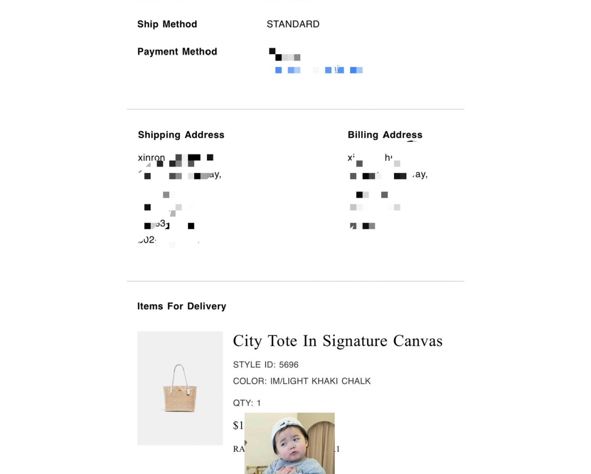Click the QTY: 1 line

[247, 403]
